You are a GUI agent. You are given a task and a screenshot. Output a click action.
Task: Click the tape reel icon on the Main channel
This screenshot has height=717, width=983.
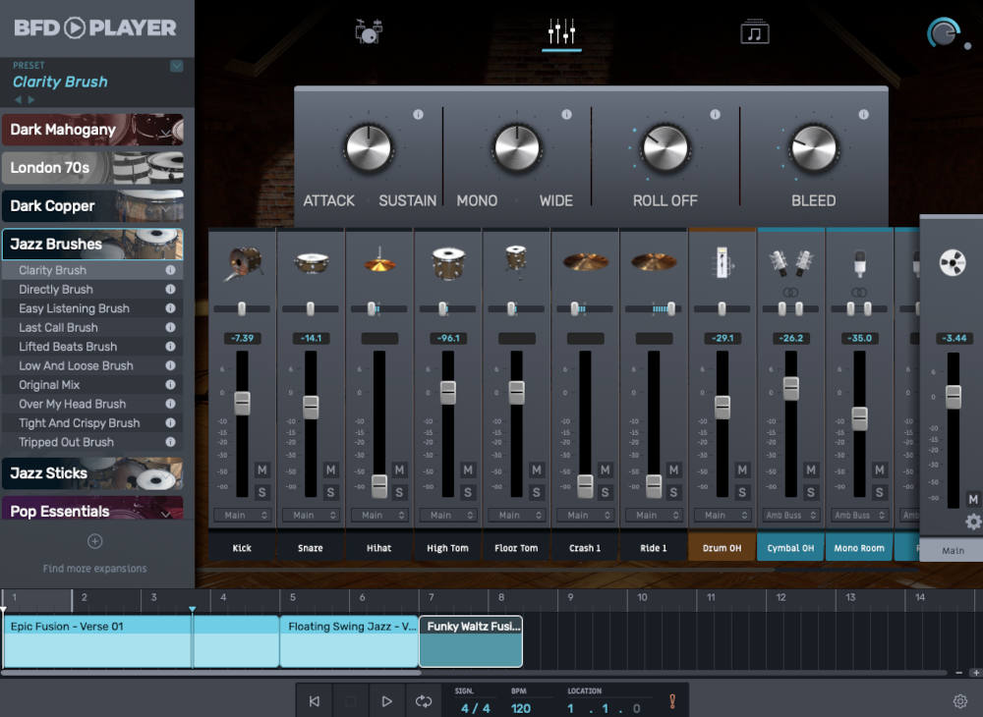(x=952, y=262)
